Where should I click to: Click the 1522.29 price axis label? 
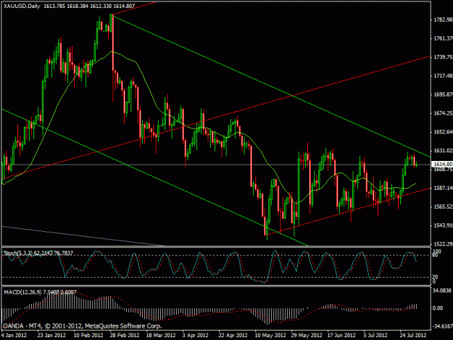[x=443, y=244]
